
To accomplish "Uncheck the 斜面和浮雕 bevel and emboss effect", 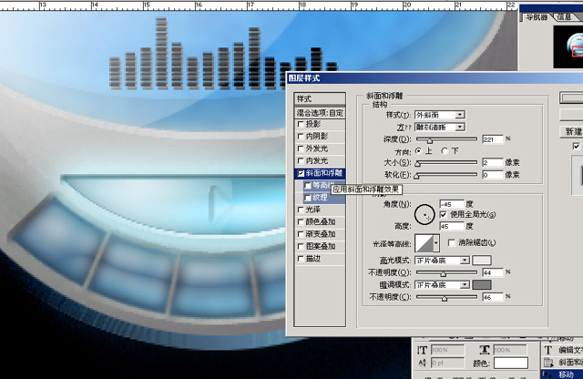I will click(x=301, y=173).
